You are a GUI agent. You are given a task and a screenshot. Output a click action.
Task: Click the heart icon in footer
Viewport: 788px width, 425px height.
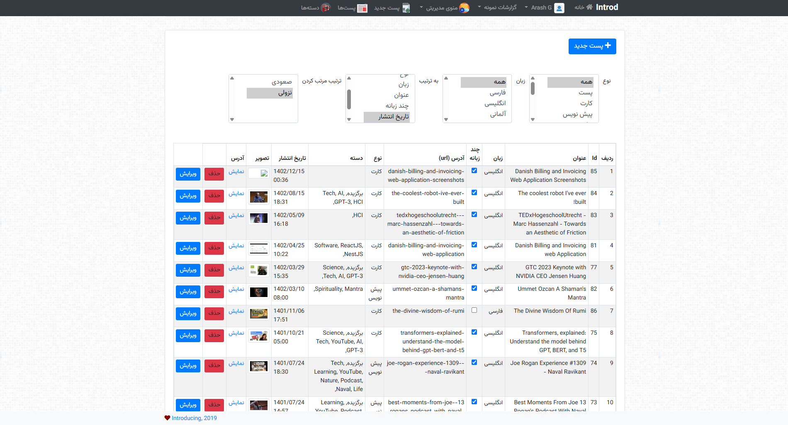[167, 418]
